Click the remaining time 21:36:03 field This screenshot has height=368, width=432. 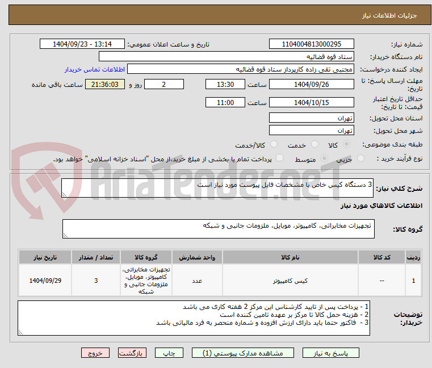104,84
